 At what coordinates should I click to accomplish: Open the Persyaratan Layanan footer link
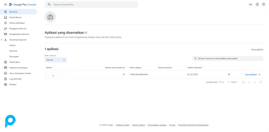(x=157, y=125)
